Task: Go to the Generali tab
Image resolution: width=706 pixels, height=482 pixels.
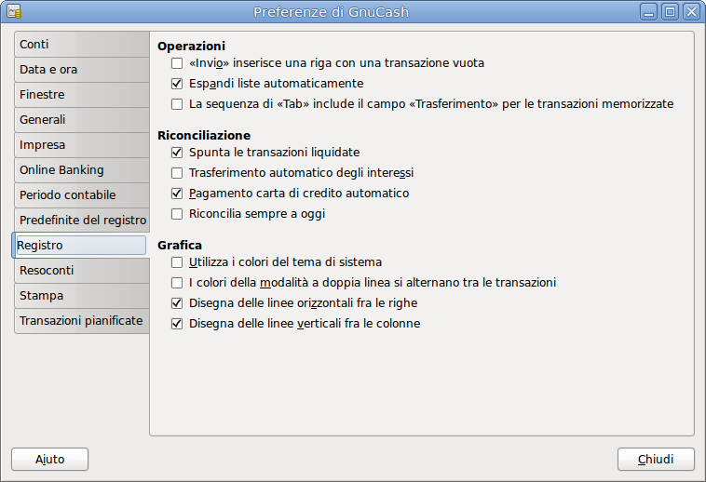Action: coord(81,120)
